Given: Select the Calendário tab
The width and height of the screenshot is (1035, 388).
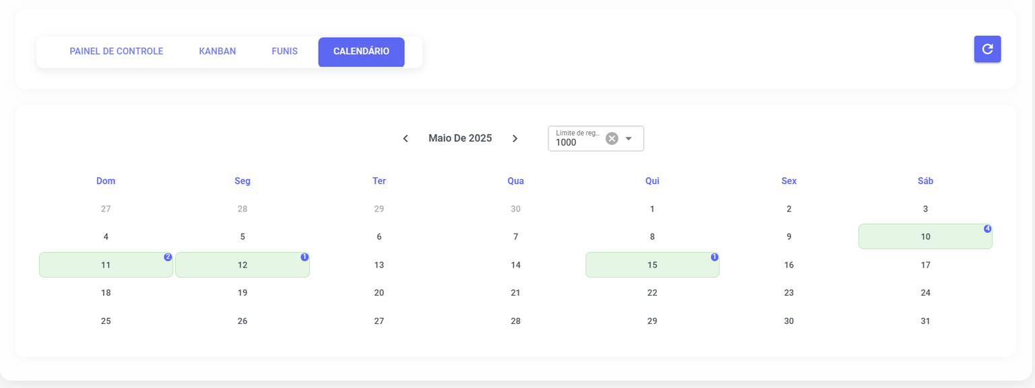Looking at the screenshot, I should 361,52.
